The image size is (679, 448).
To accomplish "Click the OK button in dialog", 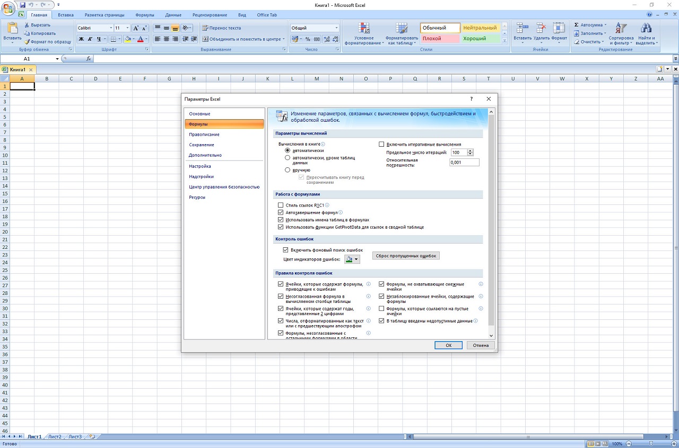I will (x=448, y=345).
